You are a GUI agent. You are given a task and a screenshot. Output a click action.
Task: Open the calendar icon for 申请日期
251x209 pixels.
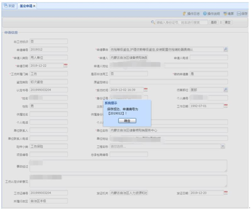click(66, 65)
